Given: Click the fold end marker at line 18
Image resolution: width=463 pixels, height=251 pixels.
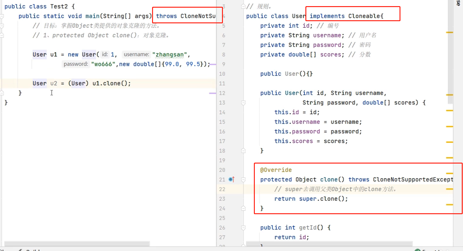Looking at the screenshot, I should tap(243, 151).
